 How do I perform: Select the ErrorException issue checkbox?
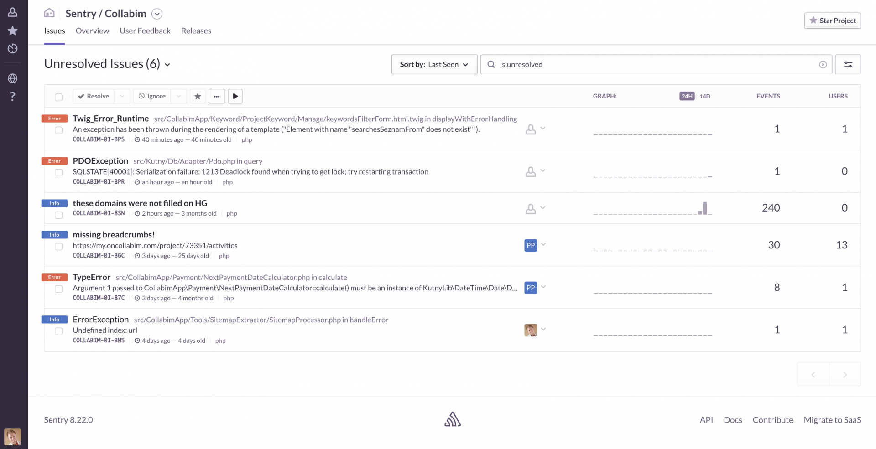pyautogui.click(x=59, y=331)
